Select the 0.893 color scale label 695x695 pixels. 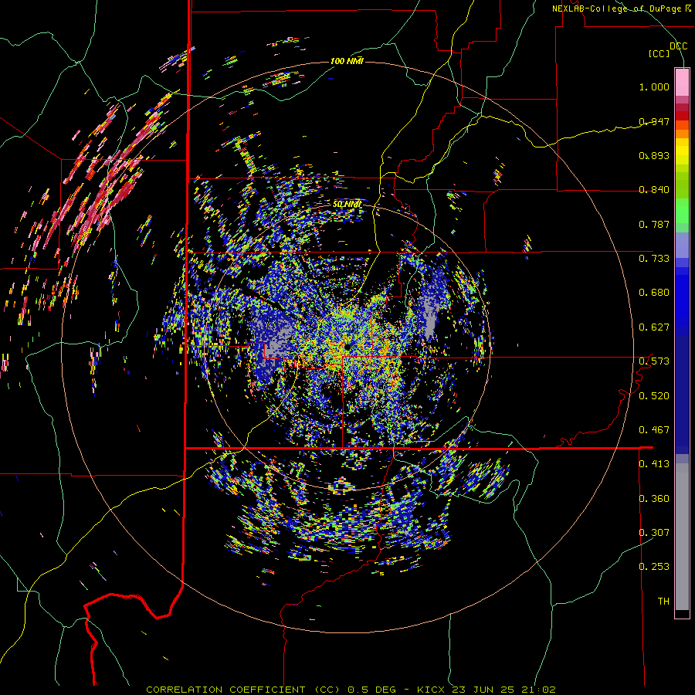pos(654,155)
